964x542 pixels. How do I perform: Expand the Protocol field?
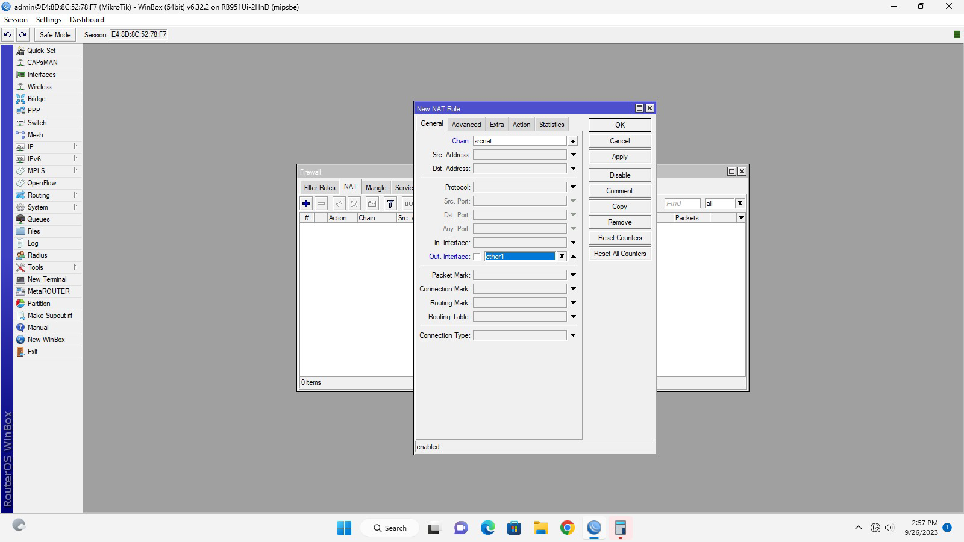coord(573,187)
